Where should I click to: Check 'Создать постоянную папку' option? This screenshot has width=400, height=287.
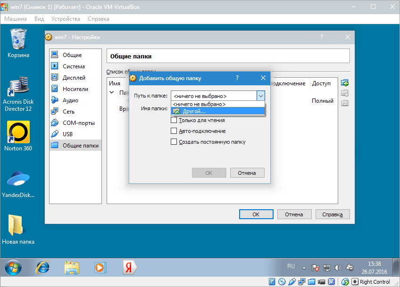click(174, 142)
